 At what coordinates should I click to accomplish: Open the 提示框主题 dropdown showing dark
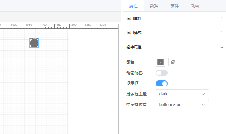[x=182, y=94]
